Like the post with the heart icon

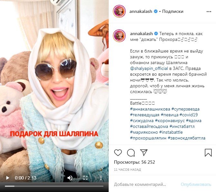118,152
